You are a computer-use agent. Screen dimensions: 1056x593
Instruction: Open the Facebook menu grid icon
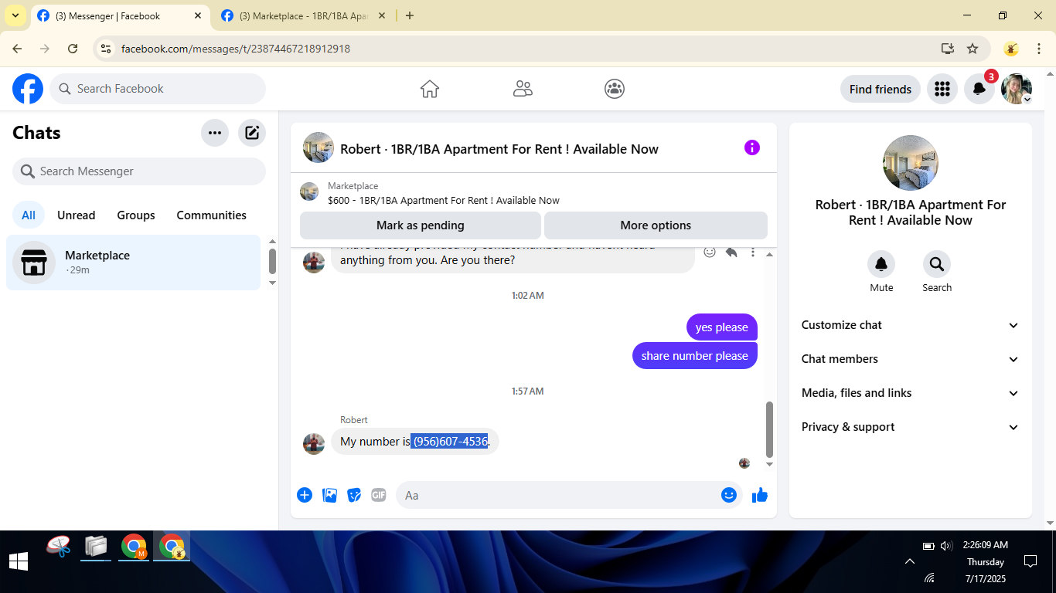(942, 89)
